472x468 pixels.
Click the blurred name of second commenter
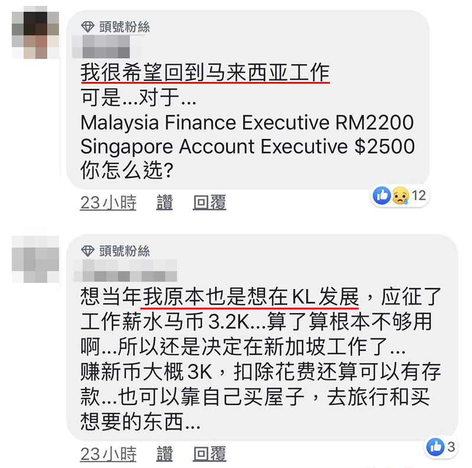pyautogui.click(x=125, y=271)
